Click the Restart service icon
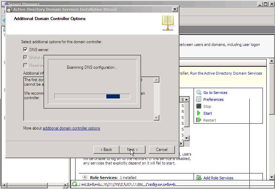The height and width of the screenshot is (189, 275). tap(199, 120)
